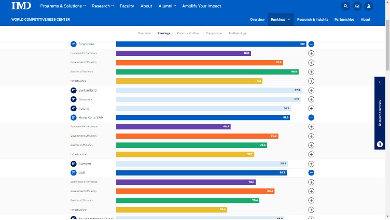The width and height of the screenshot is (390, 220).
Task: Click Hong Kong's orange Government Efficiency bar
Action: tap(197, 136)
